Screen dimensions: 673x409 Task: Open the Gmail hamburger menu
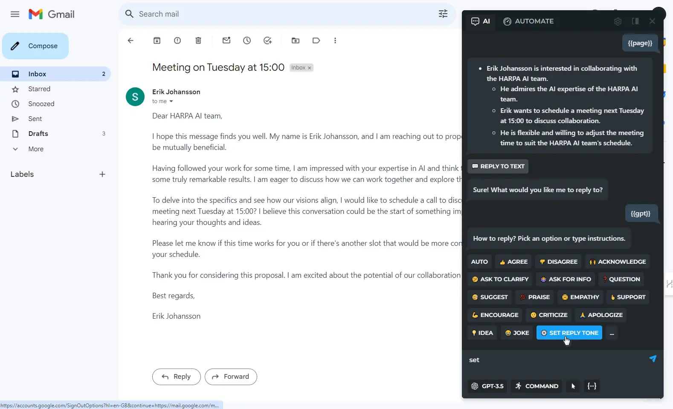[x=14, y=14]
